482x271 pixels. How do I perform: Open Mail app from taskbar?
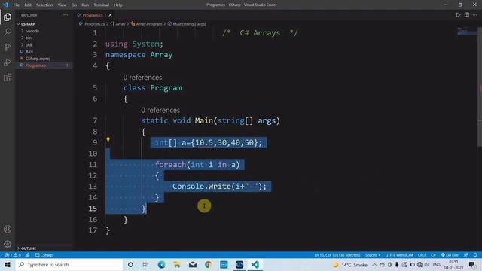[x=193, y=264]
